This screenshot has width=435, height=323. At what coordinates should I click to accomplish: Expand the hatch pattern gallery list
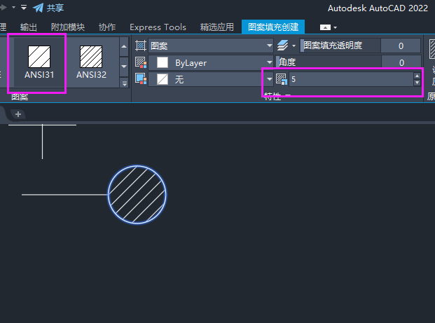(125, 83)
